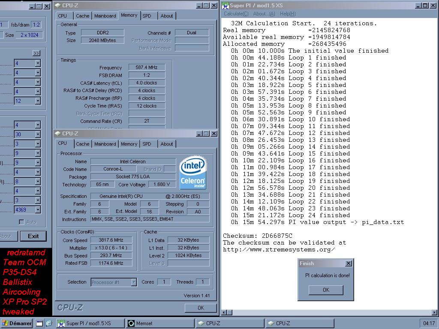Click the 1024 KBytes Level 2 cache value

pos(189,255)
